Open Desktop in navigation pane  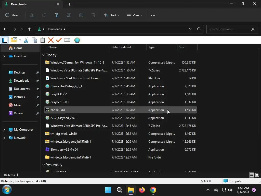tap(20, 72)
